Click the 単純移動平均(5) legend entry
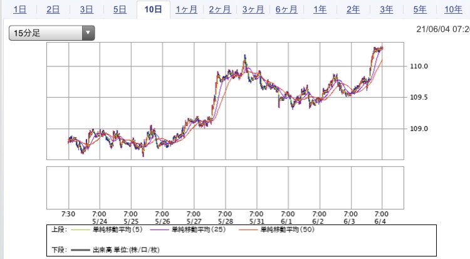Screen dimensions: 470x259 pyautogui.click(x=118, y=230)
